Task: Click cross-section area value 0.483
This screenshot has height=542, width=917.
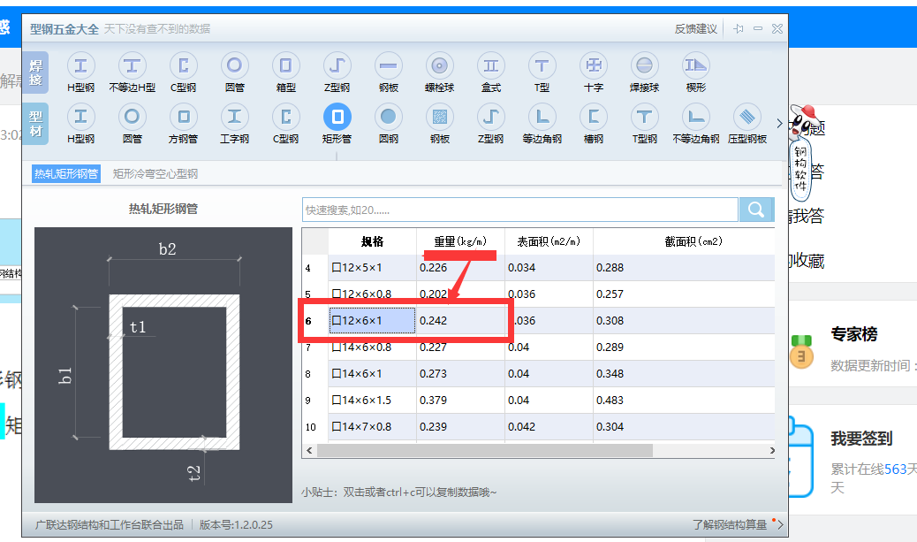Action: pos(610,401)
